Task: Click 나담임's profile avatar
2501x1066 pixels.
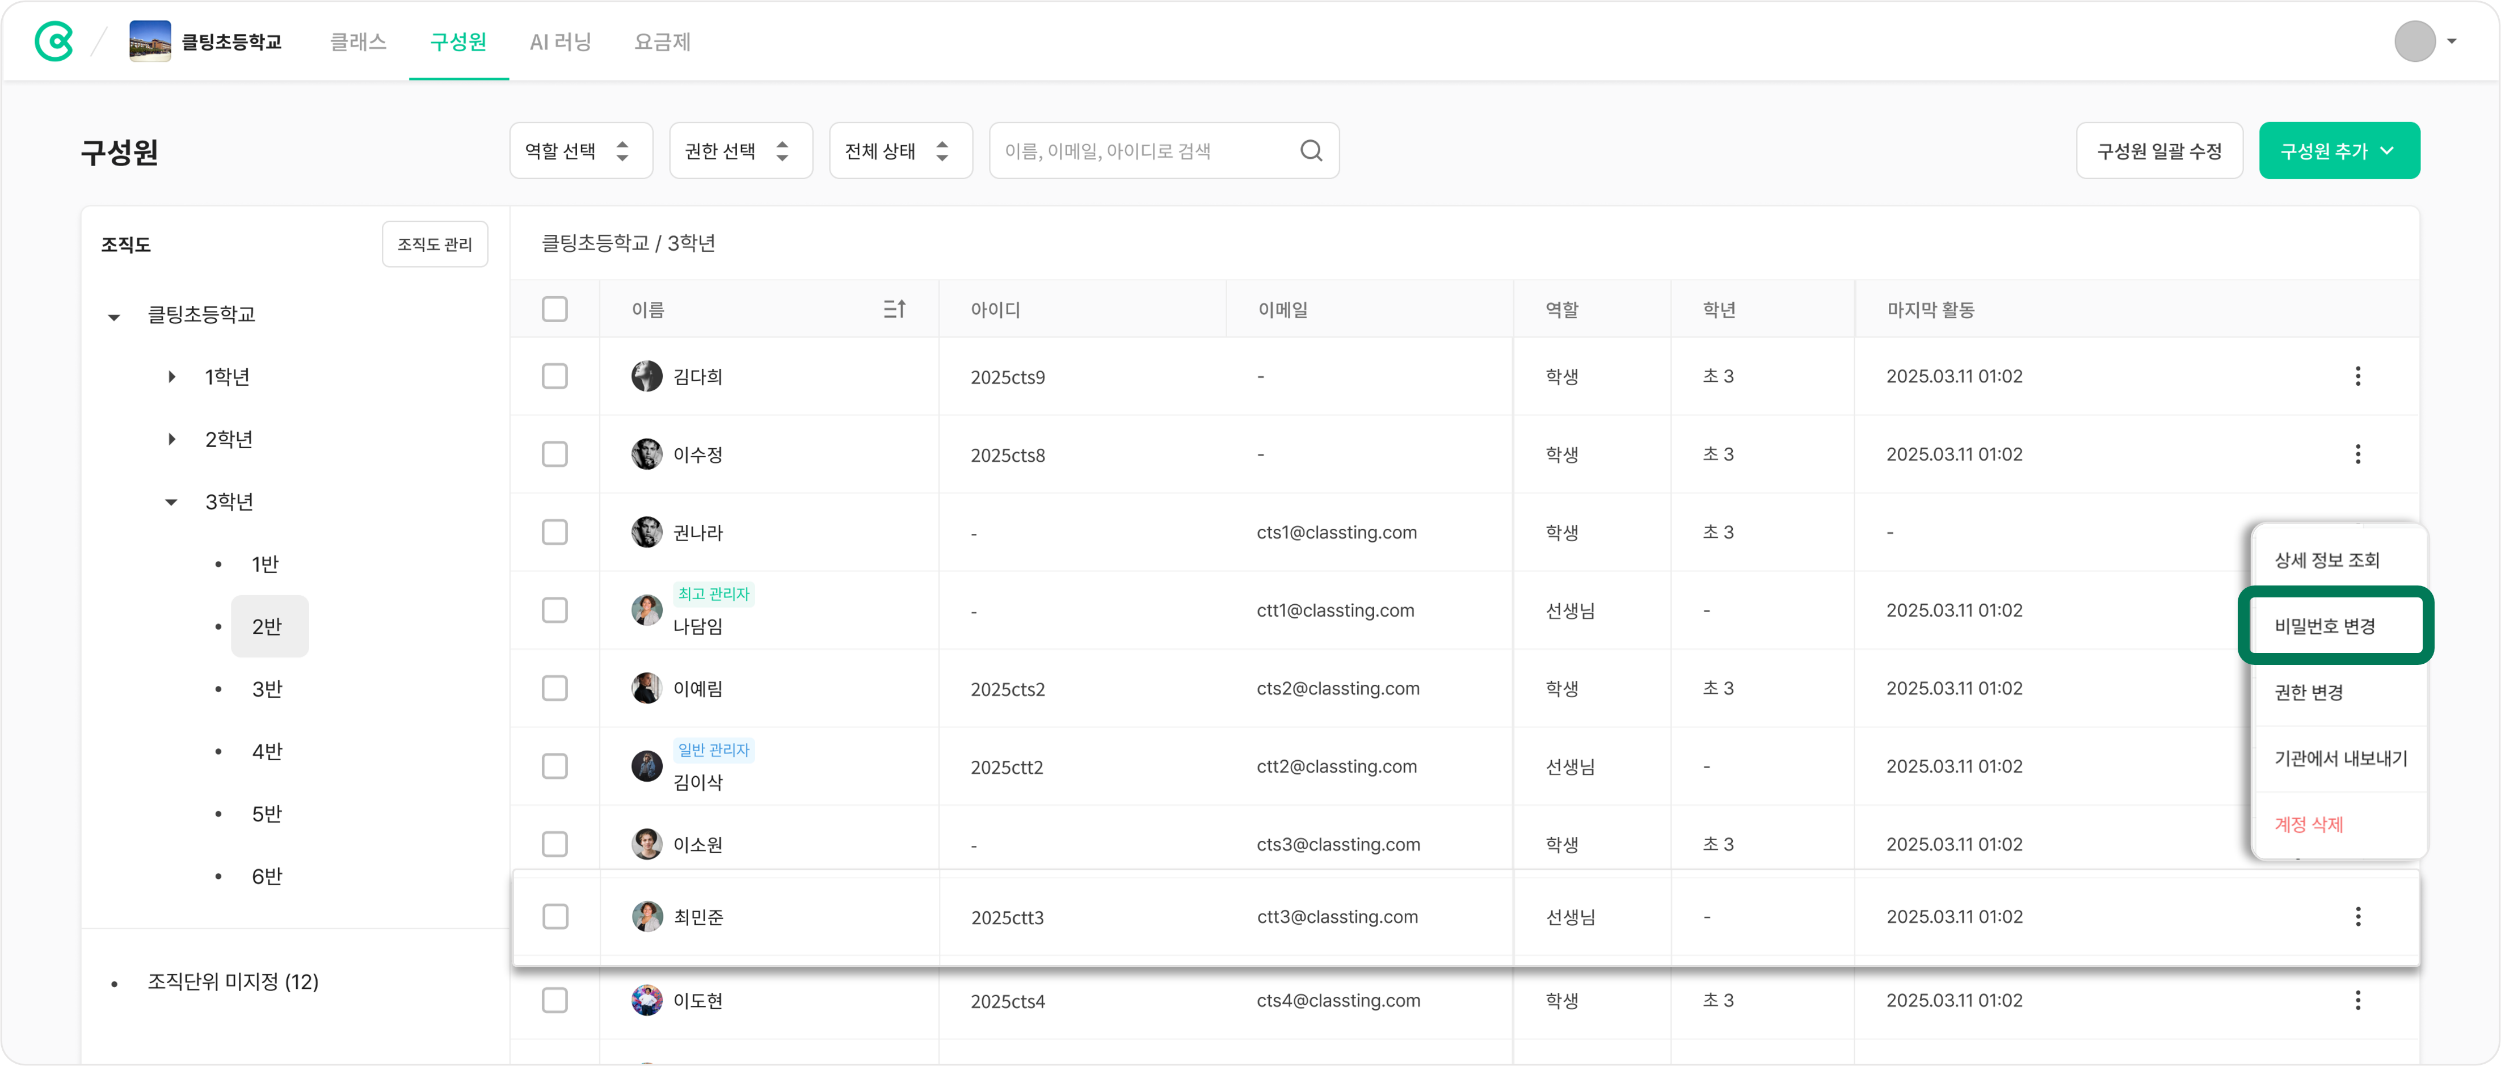Action: [647, 610]
